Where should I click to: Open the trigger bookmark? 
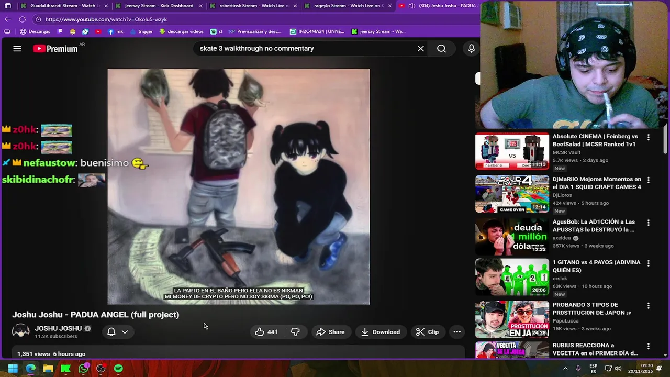pos(141,31)
